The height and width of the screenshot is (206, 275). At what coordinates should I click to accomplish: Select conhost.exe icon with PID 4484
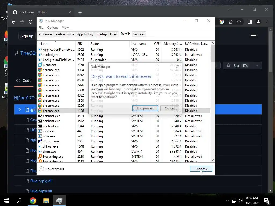click(40, 116)
